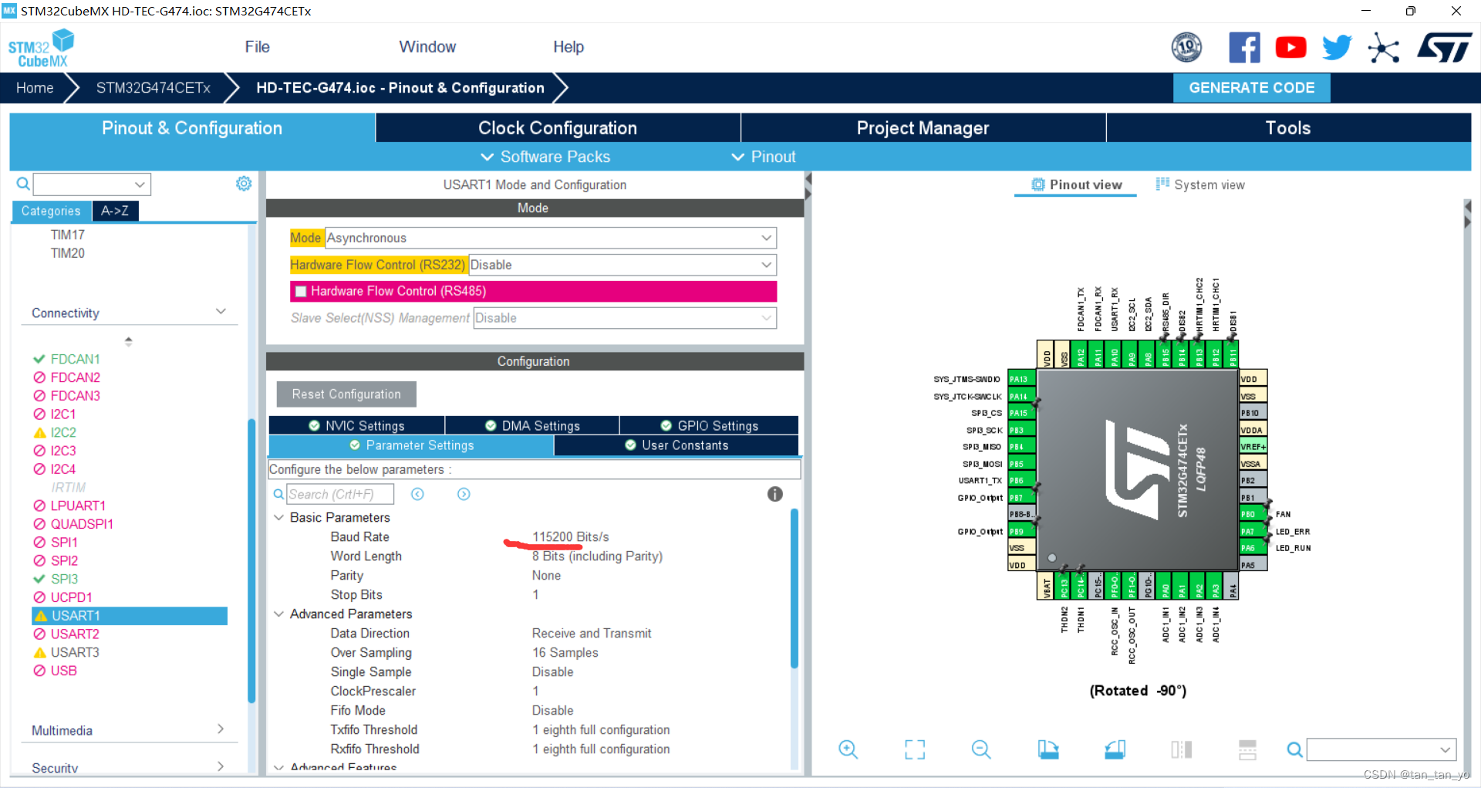
Task: Click the peripheral search magnifier icon
Action: [23, 184]
